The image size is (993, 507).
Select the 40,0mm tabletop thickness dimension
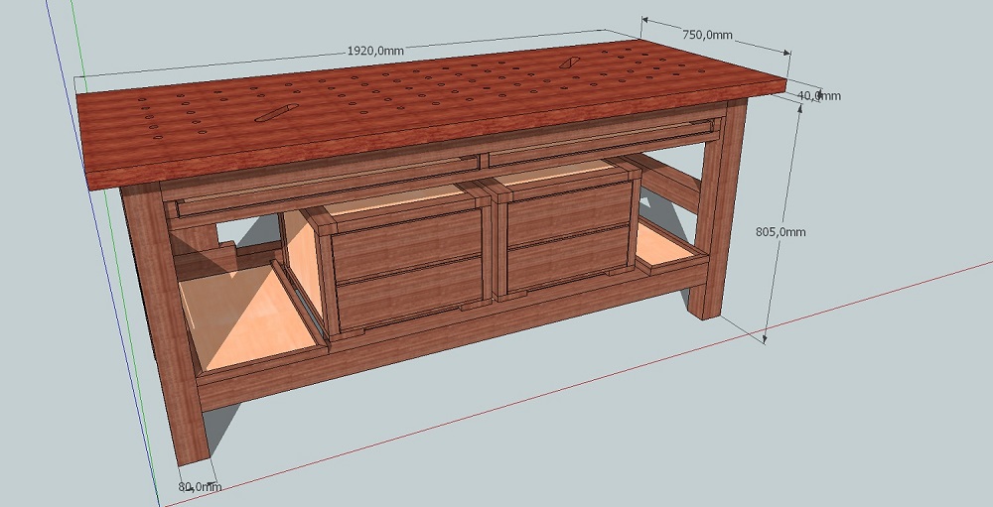pyautogui.click(x=820, y=96)
